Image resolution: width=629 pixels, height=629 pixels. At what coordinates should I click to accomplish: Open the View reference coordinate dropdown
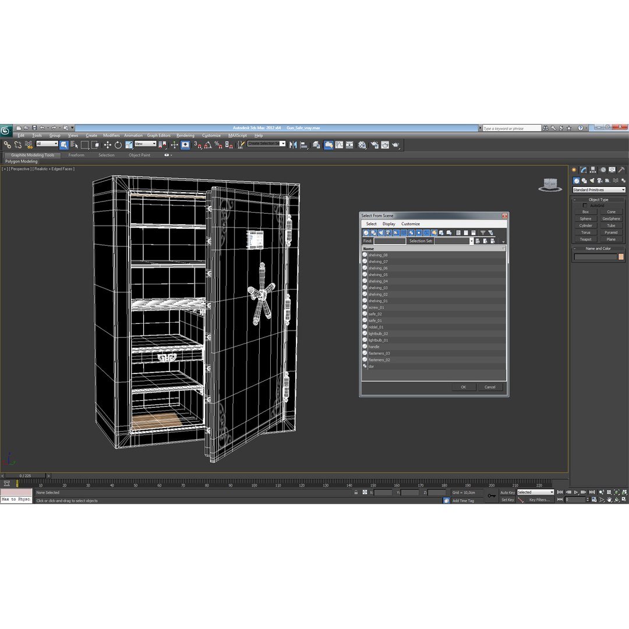click(x=145, y=144)
